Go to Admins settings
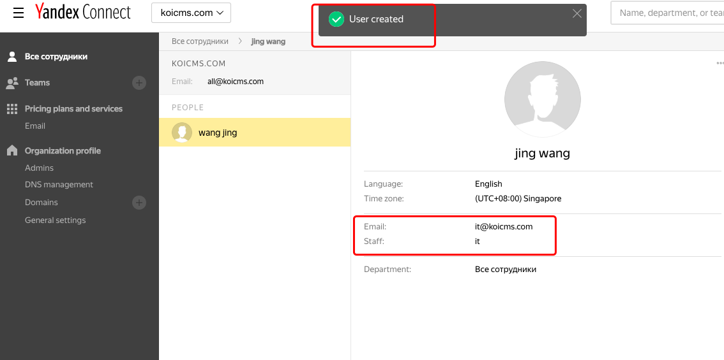Screen dimensions: 724x360 (x=39, y=168)
